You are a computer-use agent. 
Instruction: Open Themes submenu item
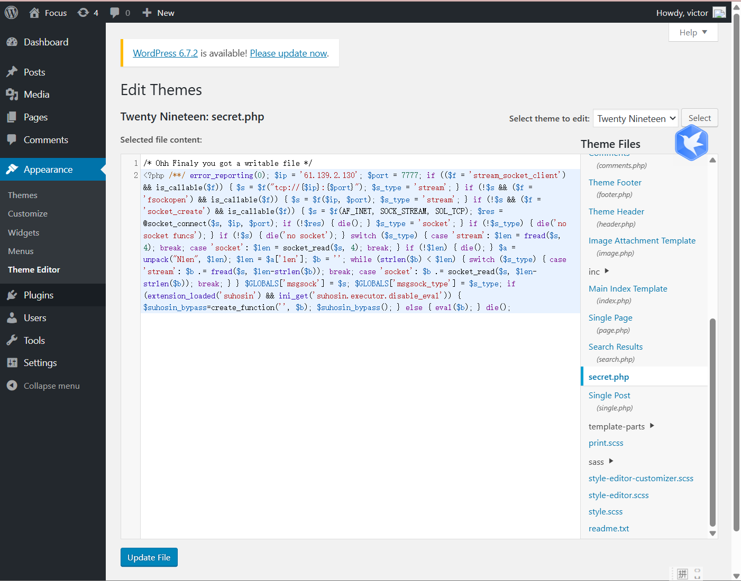pos(23,195)
